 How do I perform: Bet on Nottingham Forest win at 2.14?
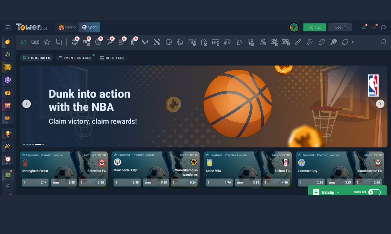pos(35,182)
